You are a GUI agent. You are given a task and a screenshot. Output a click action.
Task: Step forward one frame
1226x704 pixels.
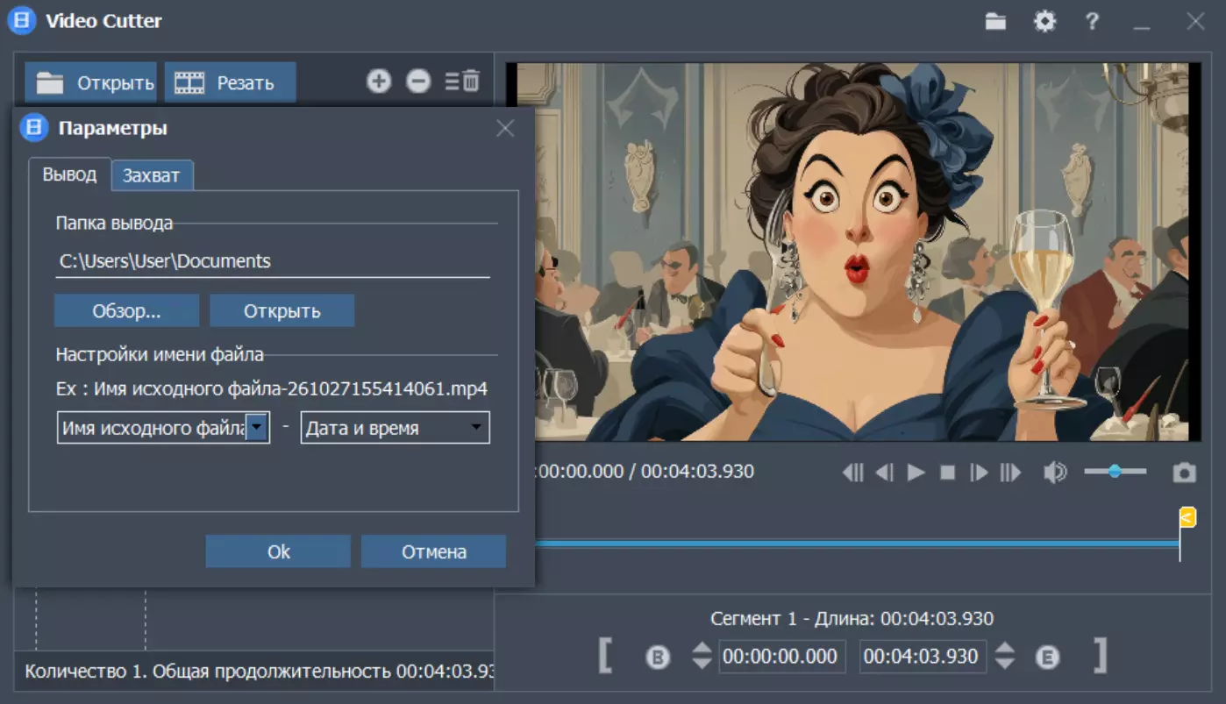pyautogui.click(x=979, y=473)
